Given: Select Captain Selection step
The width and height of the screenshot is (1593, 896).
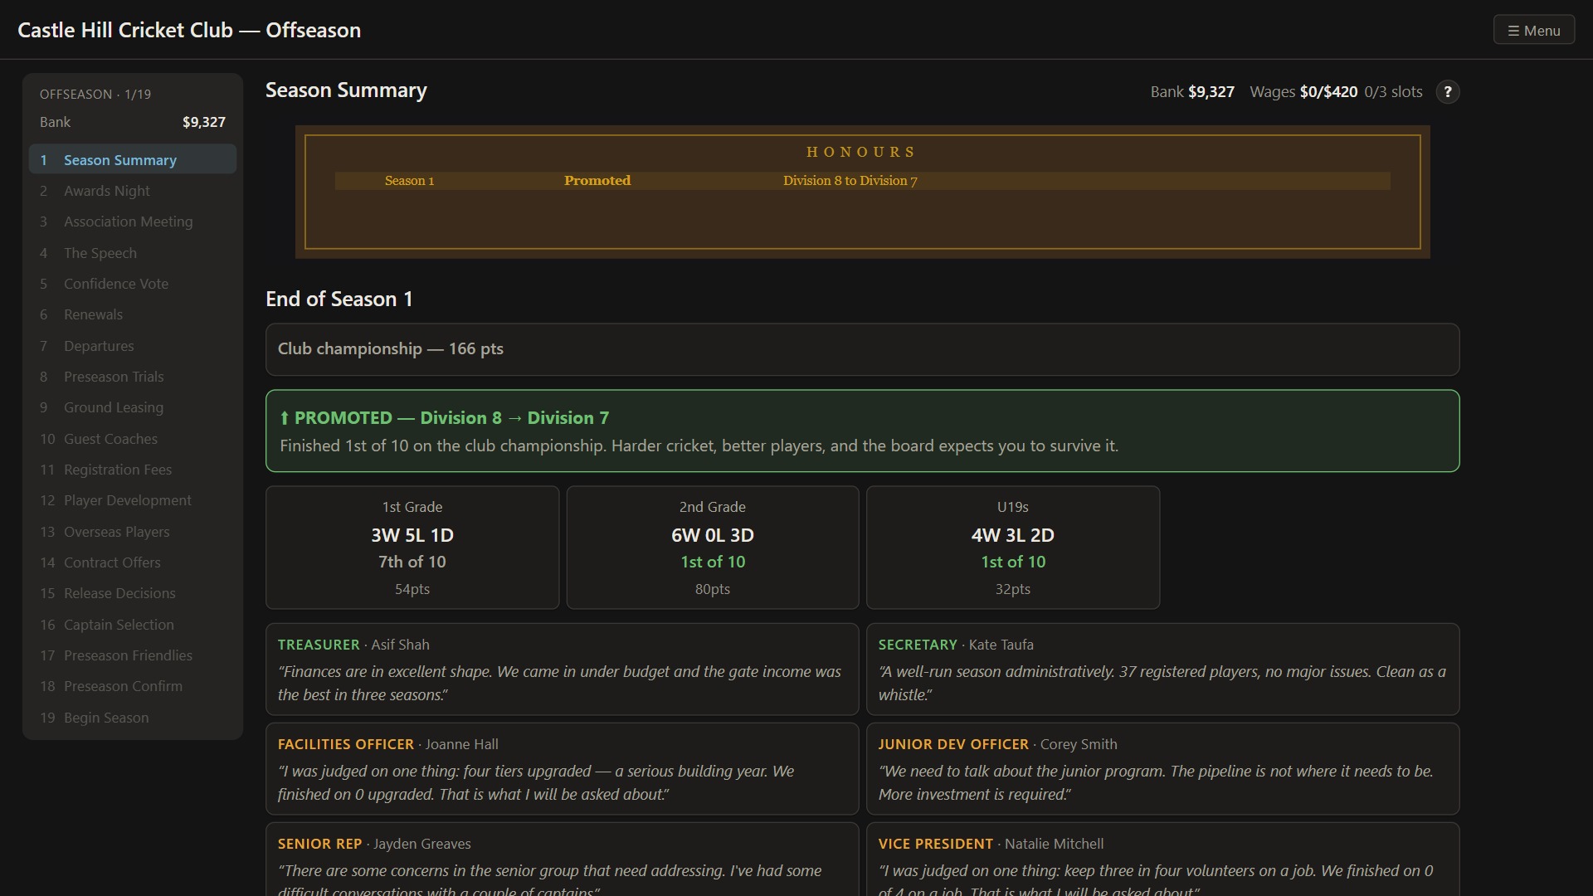Looking at the screenshot, I should [133, 625].
